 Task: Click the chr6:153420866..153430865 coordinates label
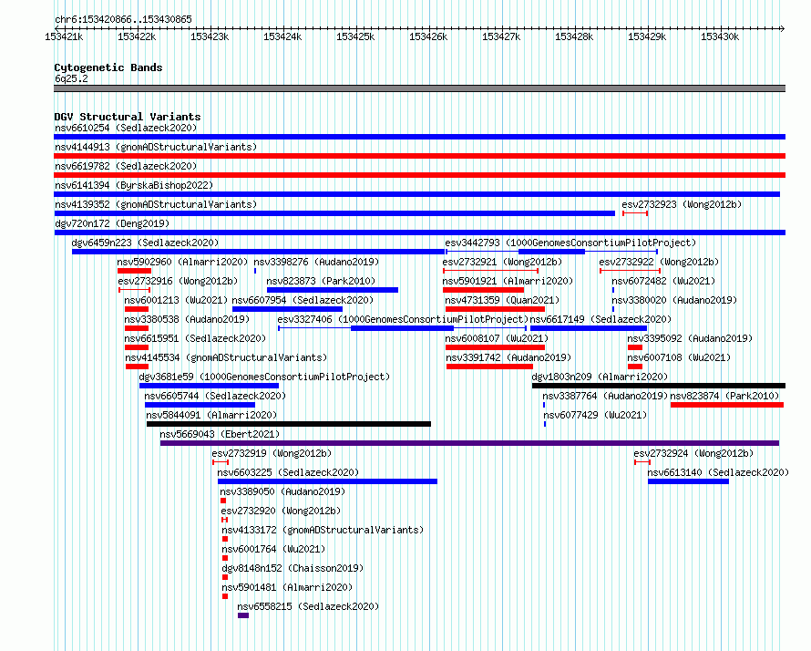pos(123,19)
